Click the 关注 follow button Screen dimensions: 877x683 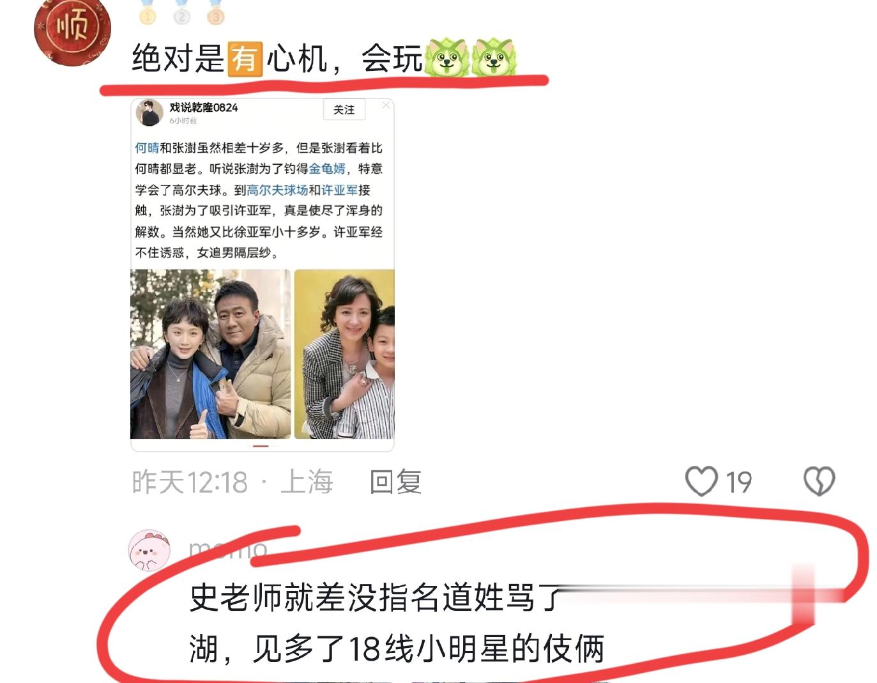(344, 110)
